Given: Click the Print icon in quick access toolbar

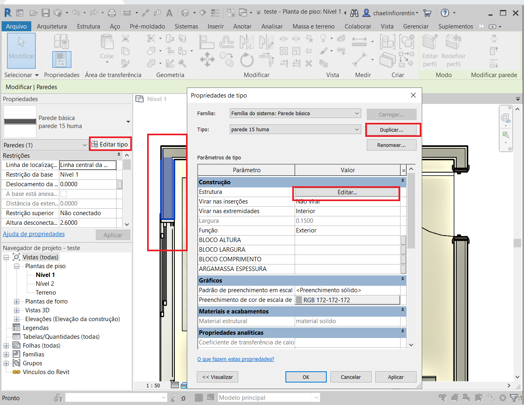Looking at the screenshot, I should (x=112, y=13).
